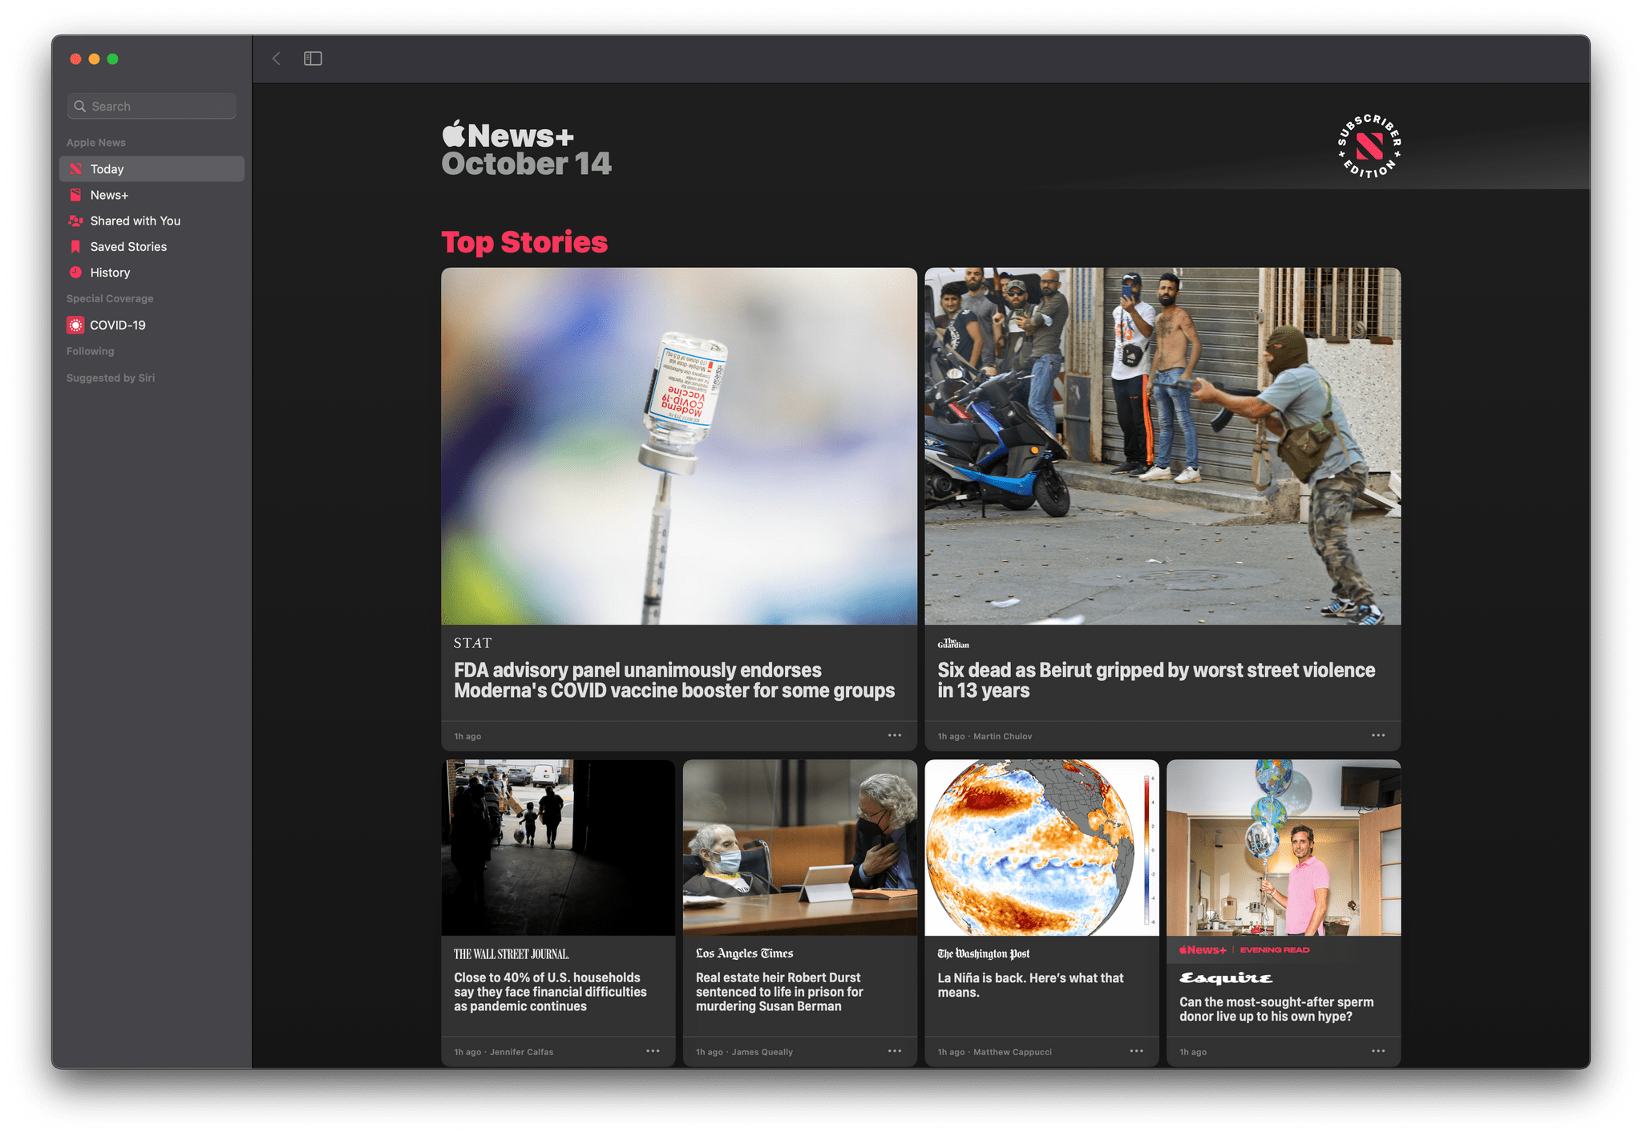Open Shared with You in the sidebar
This screenshot has height=1137, width=1642.
152,221
